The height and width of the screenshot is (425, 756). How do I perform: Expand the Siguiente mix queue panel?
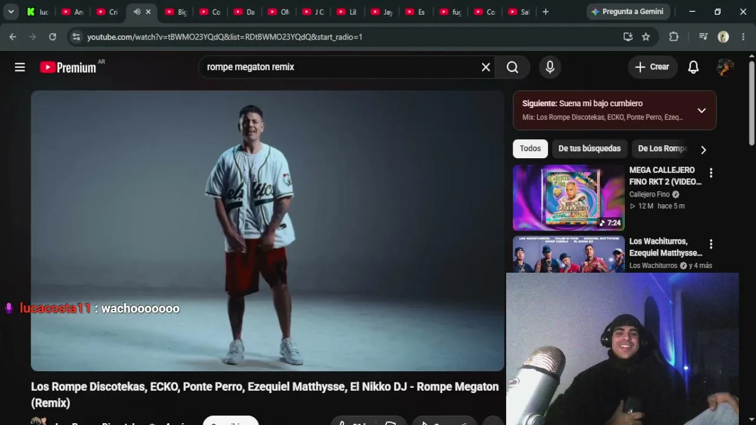[702, 110]
